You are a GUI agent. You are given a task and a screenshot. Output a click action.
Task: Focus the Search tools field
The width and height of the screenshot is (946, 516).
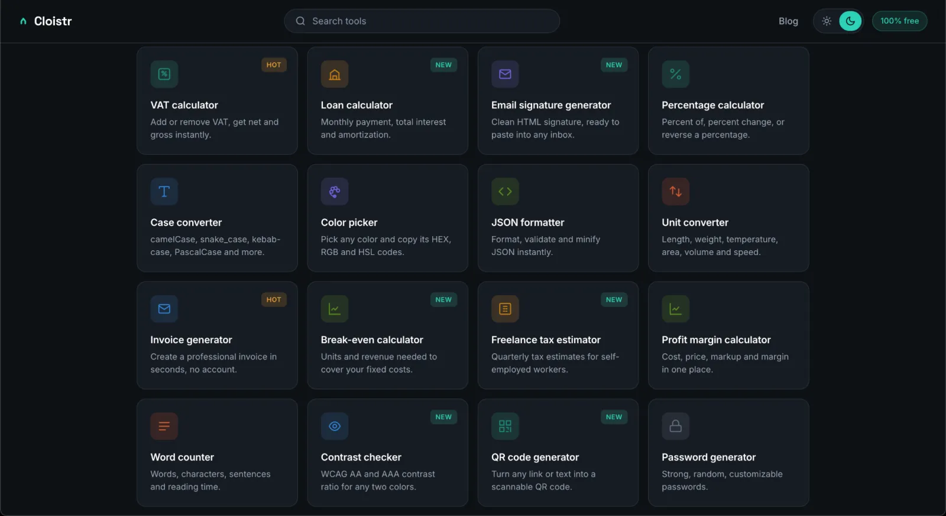422,21
